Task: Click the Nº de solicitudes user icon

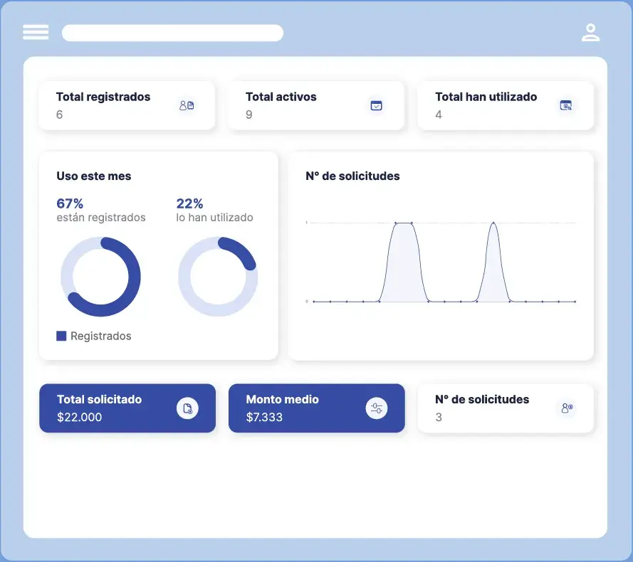Action: [567, 408]
